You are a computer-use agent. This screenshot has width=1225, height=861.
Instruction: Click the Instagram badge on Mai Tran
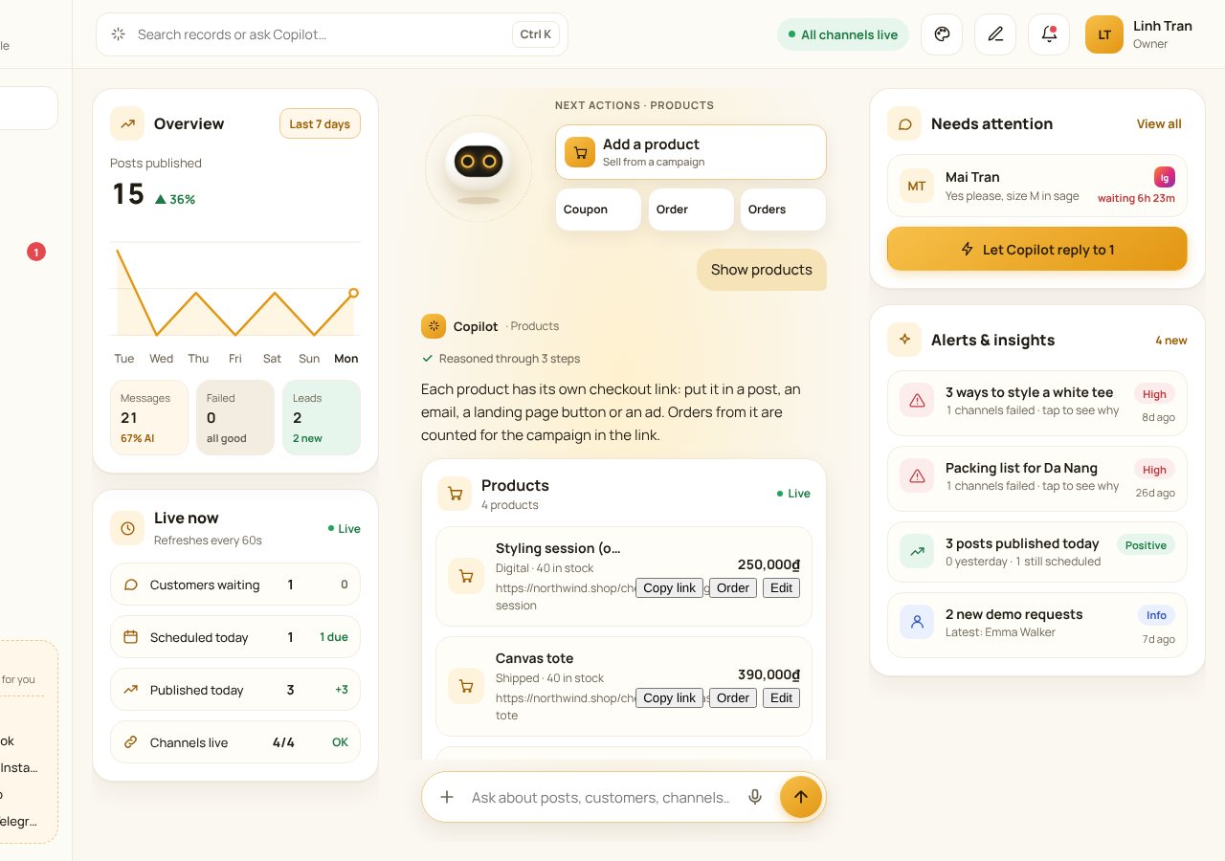pos(1165,177)
